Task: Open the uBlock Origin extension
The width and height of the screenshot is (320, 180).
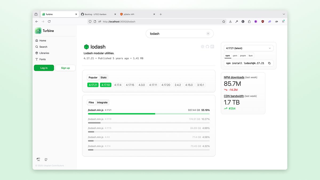Action: 263,22
